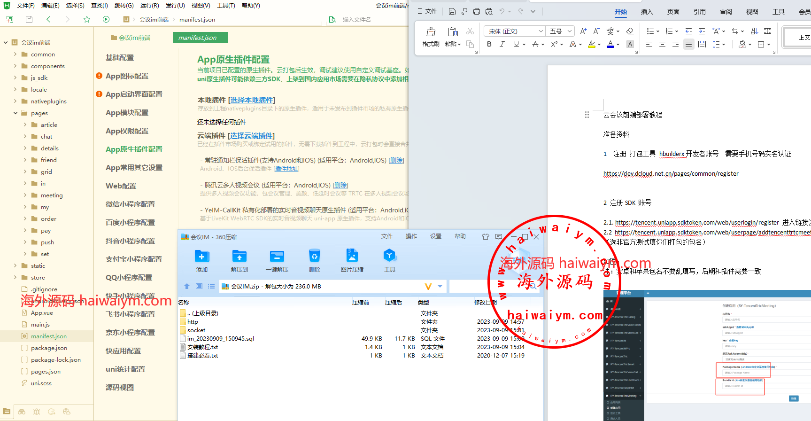Toggle italic formatting in WPS
Image resolution: width=811 pixels, height=421 pixels.
click(x=502, y=44)
